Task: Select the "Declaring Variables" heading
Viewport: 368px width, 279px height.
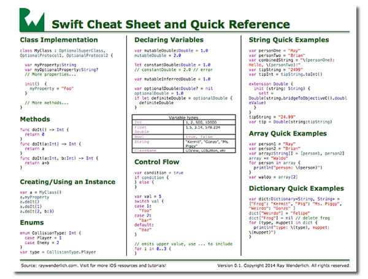Action: pos(169,40)
